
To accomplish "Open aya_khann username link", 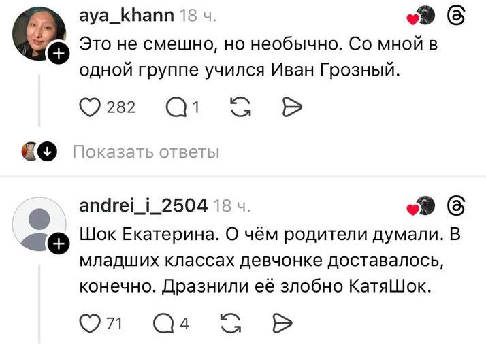I will (x=127, y=14).
